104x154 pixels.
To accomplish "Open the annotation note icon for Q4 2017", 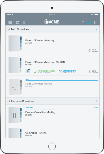I will [x=28, y=71].
